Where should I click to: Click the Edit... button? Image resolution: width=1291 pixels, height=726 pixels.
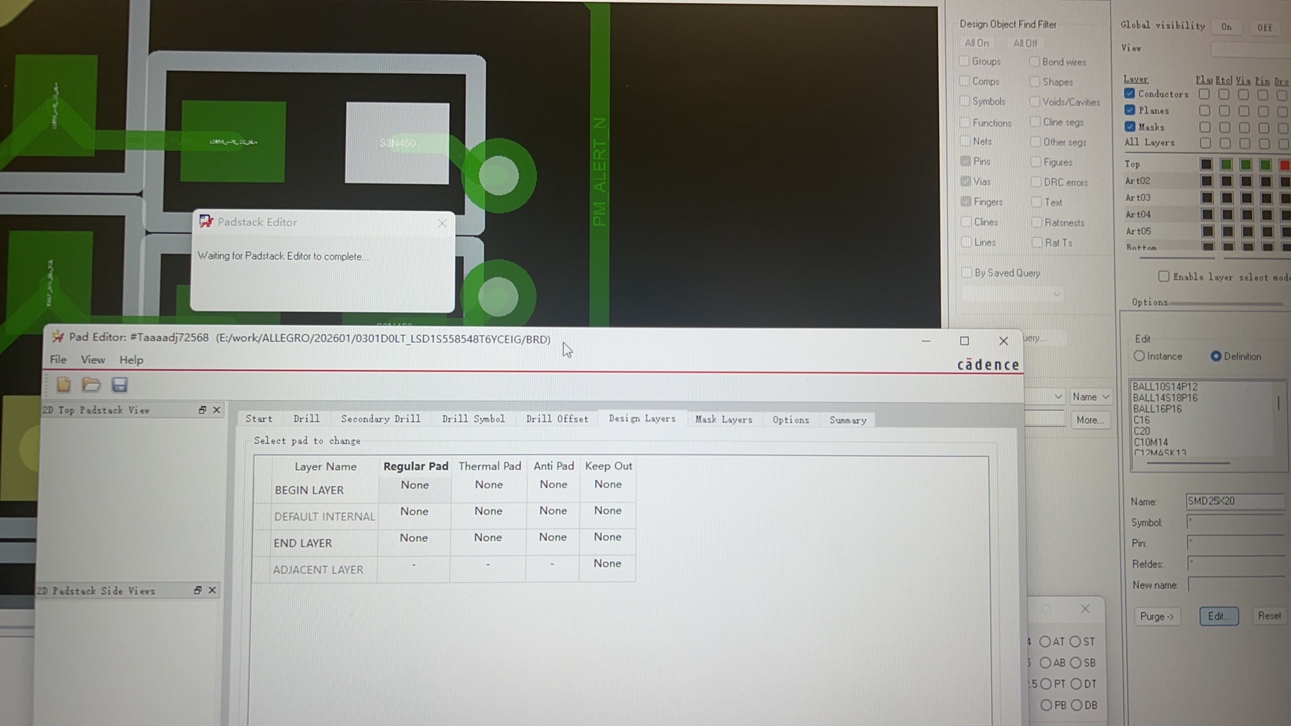(1218, 616)
